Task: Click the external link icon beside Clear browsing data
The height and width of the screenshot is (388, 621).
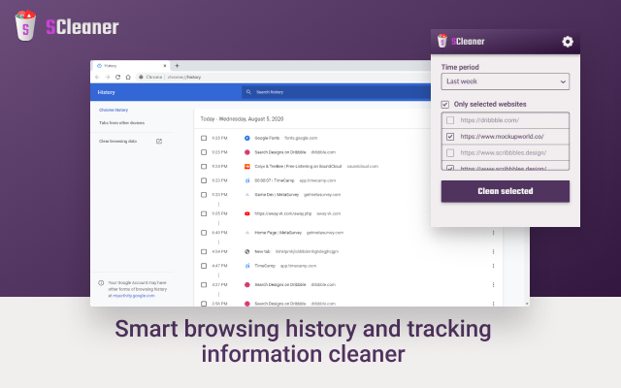Action: pyautogui.click(x=159, y=142)
